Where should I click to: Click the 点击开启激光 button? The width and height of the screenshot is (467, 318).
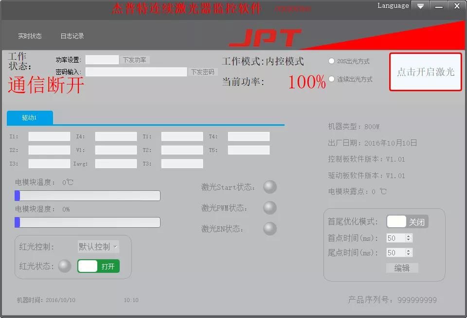(426, 72)
